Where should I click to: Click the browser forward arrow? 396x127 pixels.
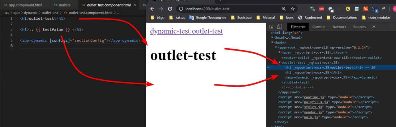161,9
